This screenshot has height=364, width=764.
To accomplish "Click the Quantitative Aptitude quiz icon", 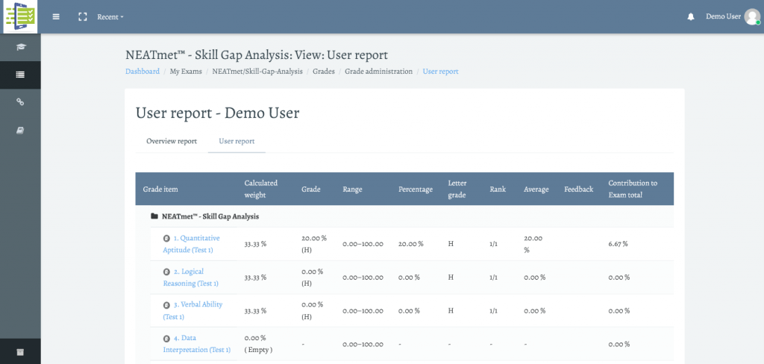I will [x=166, y=238].
